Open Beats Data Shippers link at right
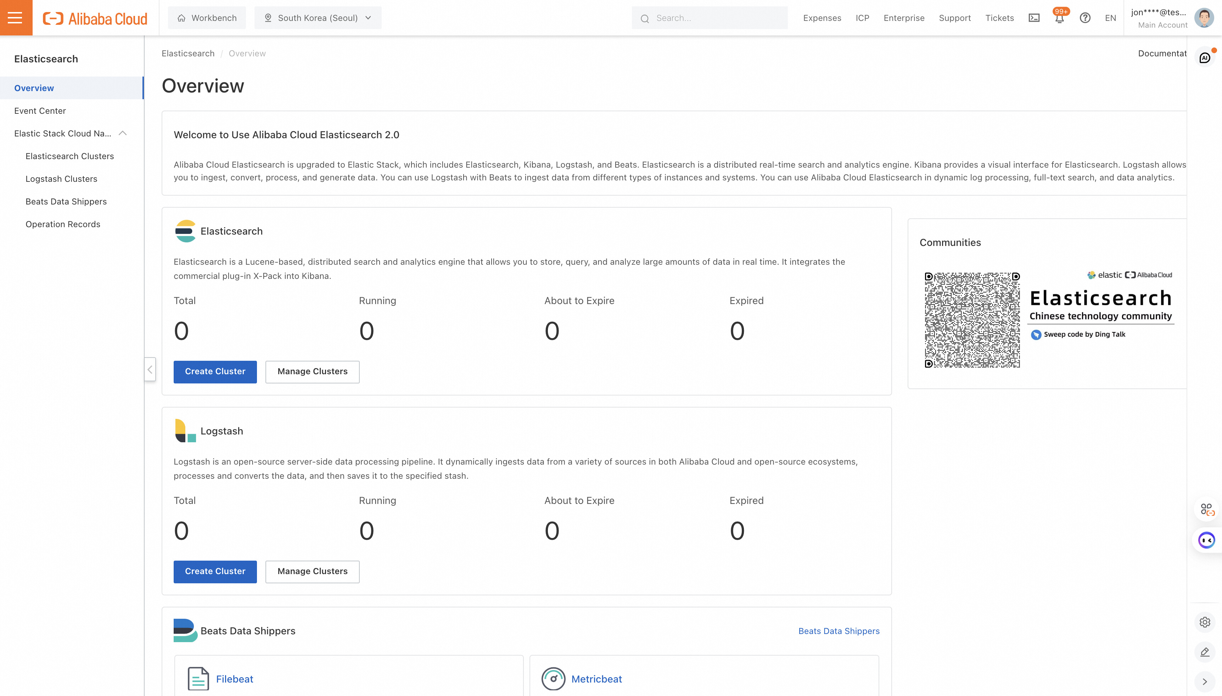 839,631
